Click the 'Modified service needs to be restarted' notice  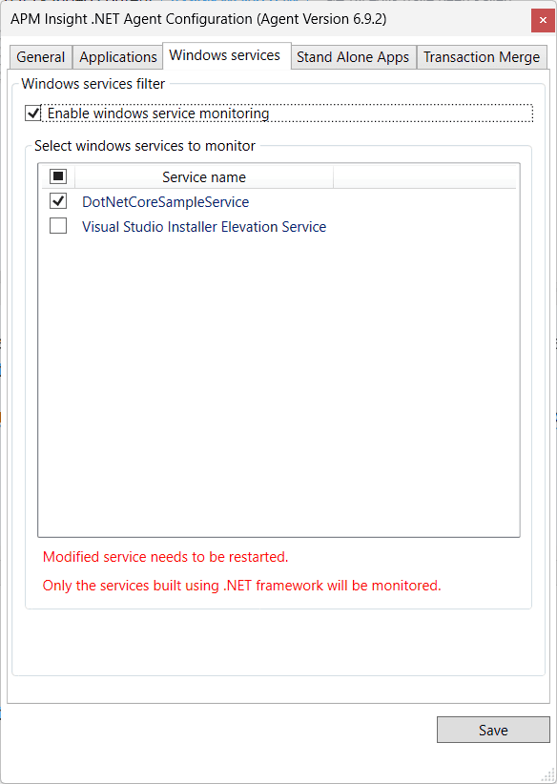tap(166, 556)
